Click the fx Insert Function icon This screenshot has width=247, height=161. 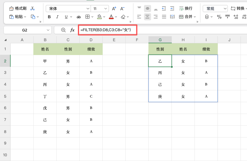(72, 30)
